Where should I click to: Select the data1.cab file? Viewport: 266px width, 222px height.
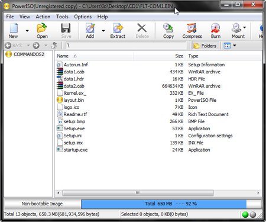pos(74,72)
